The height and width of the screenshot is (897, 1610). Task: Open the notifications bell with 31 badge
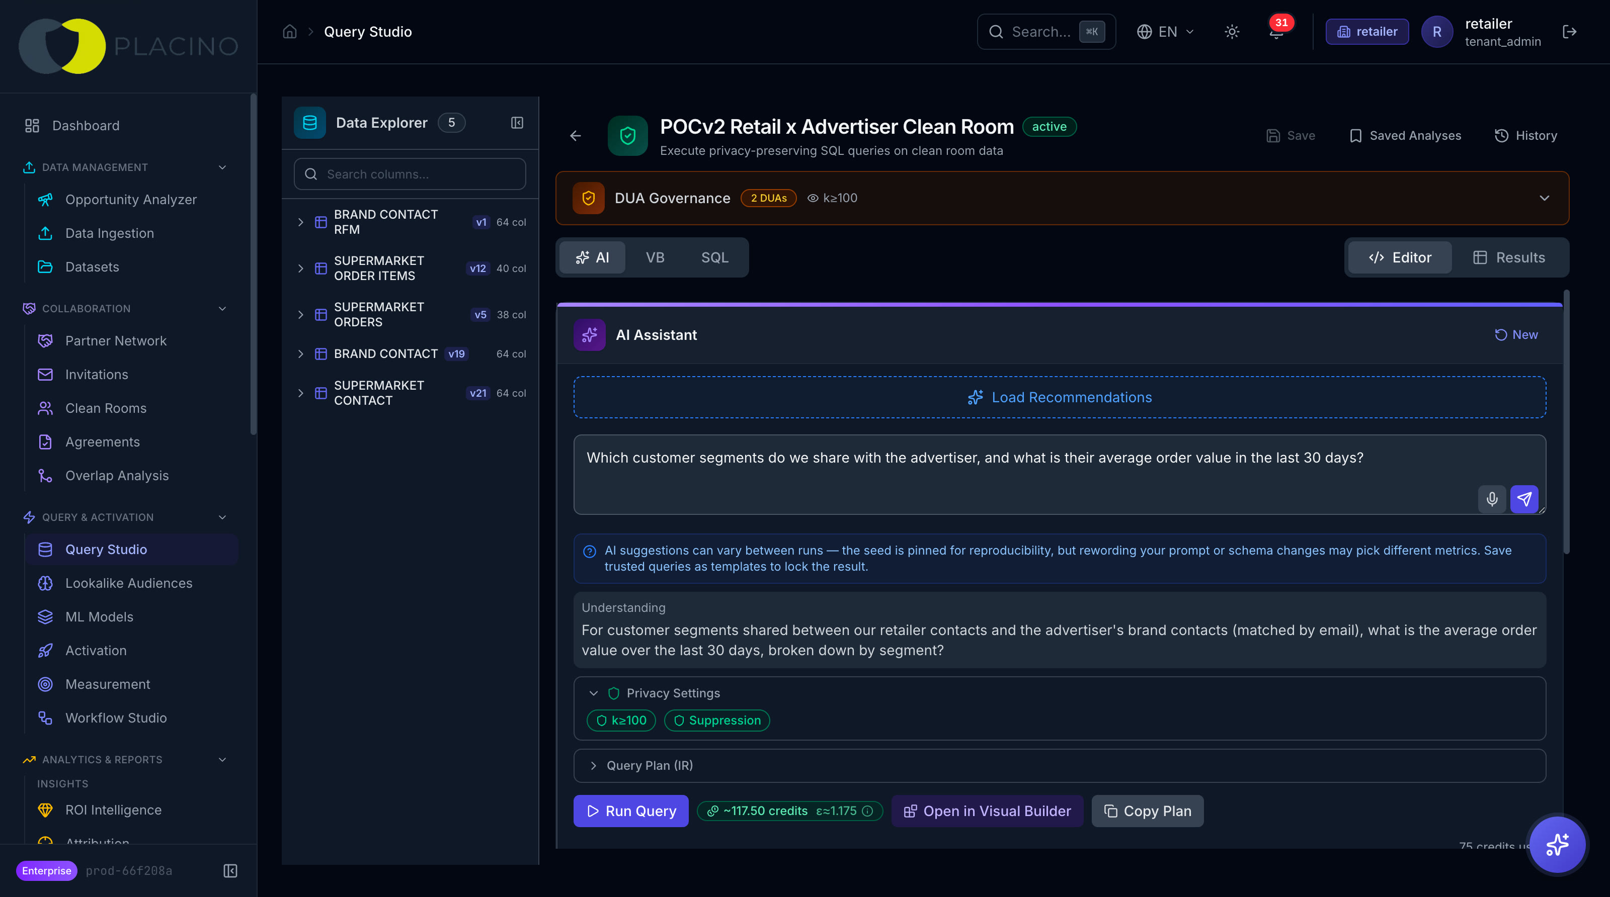1276,32
